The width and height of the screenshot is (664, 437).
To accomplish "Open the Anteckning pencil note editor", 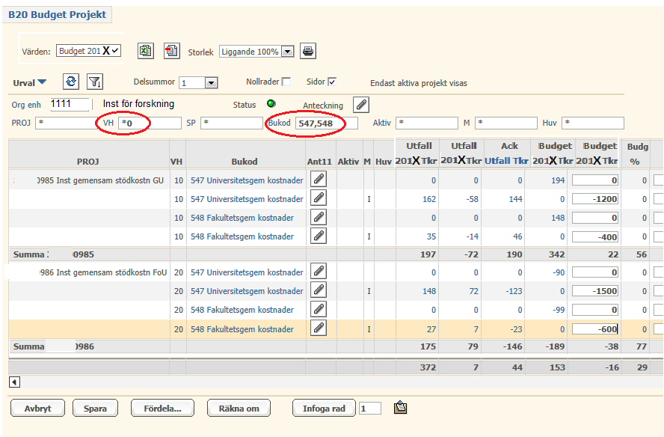I will coord(361,105).
